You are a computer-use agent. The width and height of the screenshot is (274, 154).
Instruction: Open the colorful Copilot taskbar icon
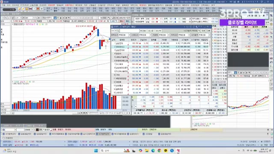coord(140,151)
